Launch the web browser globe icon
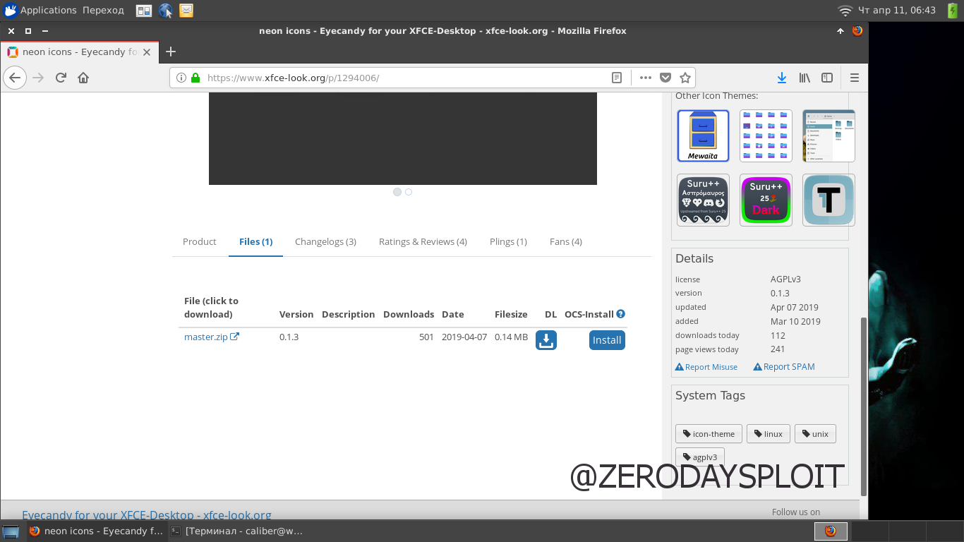The image size is (964, 542). 166,10
